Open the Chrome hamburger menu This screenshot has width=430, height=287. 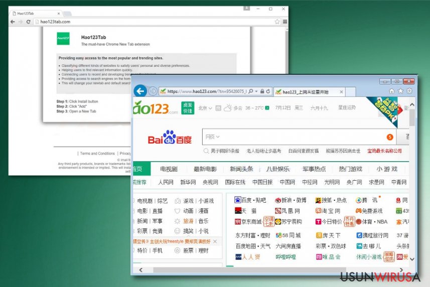(x=285, y=22)
